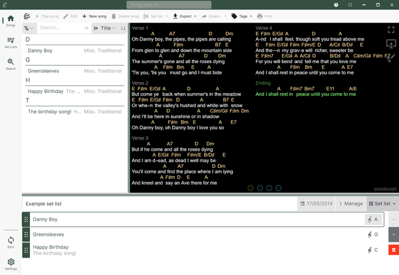
Task: Open the youtube.com link
Action: click(x=385, y=189)
